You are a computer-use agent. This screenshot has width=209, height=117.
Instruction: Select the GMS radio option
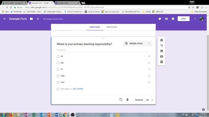(x=58, y=76)
